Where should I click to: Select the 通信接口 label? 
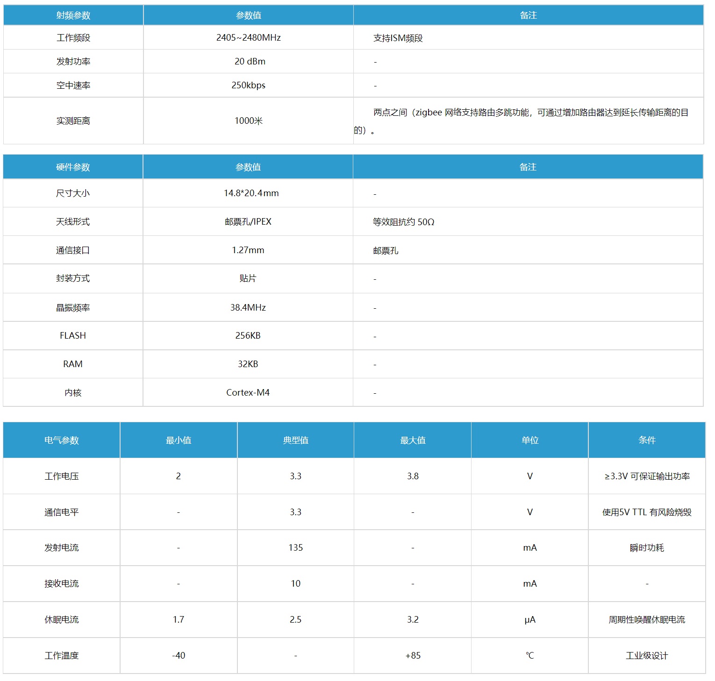click(x=73, y=250)
